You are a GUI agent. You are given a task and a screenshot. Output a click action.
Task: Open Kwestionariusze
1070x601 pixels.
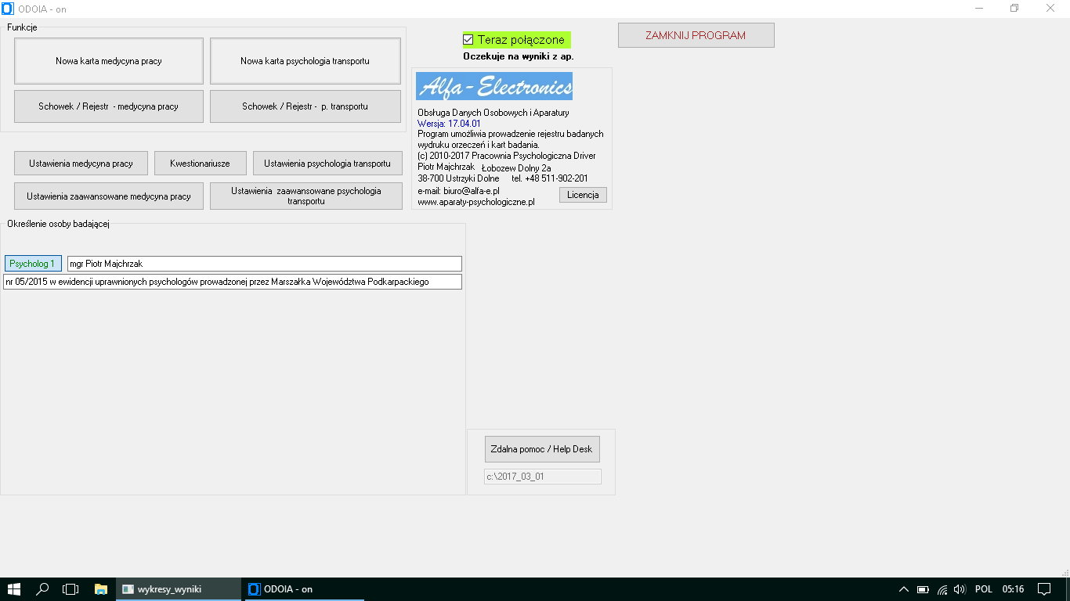(200, 164)
